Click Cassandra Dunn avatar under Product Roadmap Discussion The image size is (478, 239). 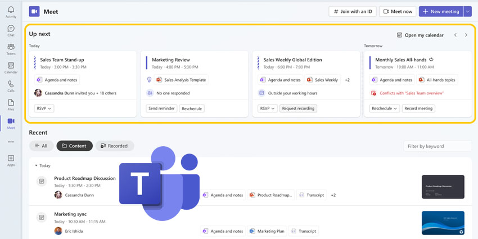pyautogui.click(x=58, y=195)
